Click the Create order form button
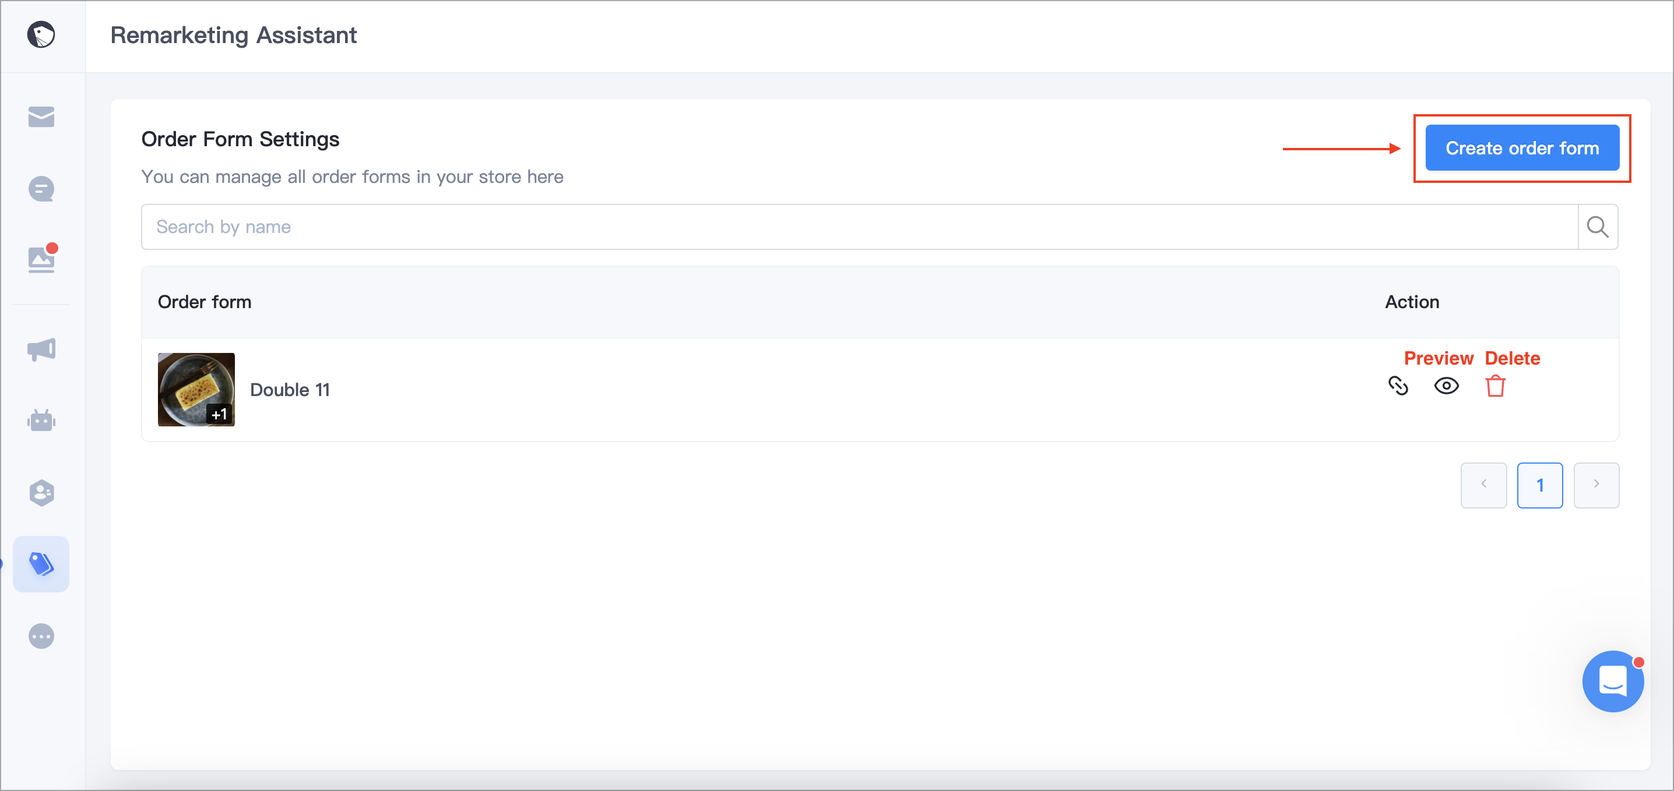The image size is (1674, 791). click(1522, 148)
